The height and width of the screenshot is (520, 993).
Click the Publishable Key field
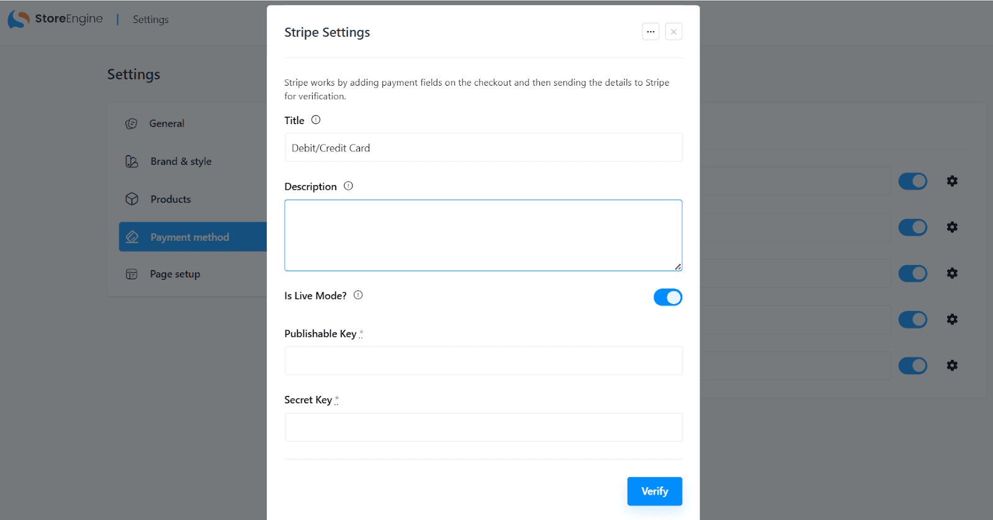pos(483,361)
